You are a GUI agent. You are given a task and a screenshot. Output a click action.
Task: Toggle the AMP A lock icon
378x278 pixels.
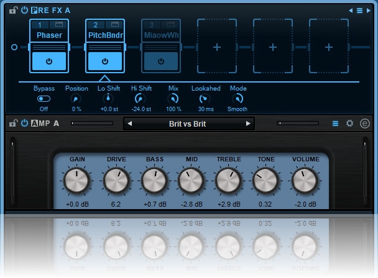click(x=13, y=123)
